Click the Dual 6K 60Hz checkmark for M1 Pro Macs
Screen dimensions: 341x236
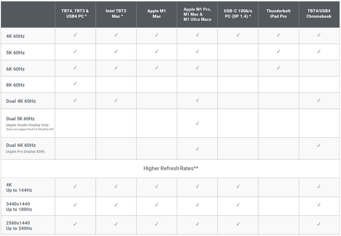pos(197,148)
